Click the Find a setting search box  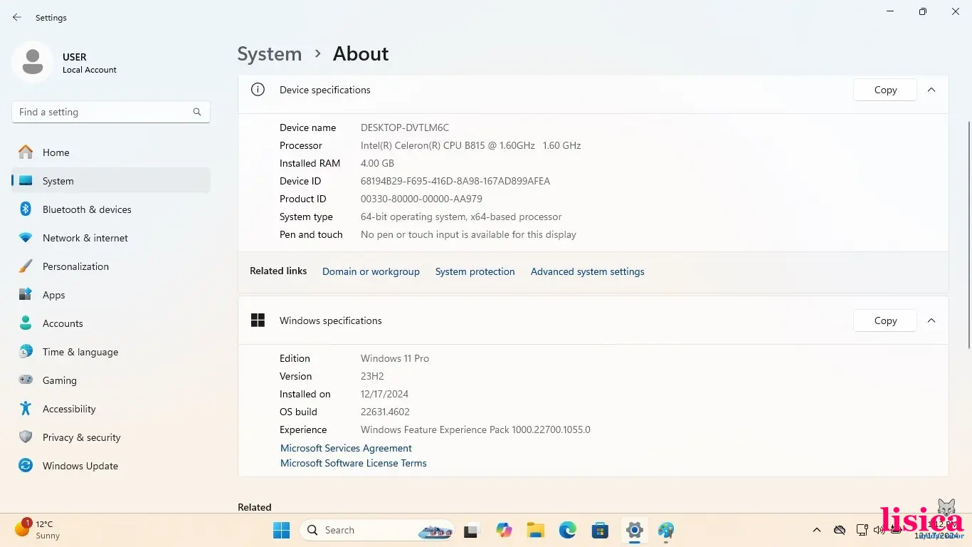[x=103, y=112]
